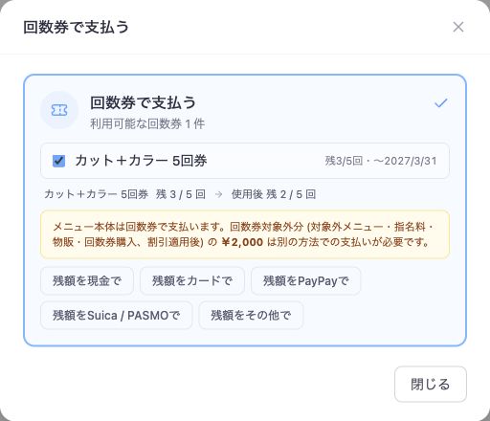The height and width of the screenshot is (421, 490).
Task: Click the dialog title 回数券で支払う
Action: click(76, 27)
